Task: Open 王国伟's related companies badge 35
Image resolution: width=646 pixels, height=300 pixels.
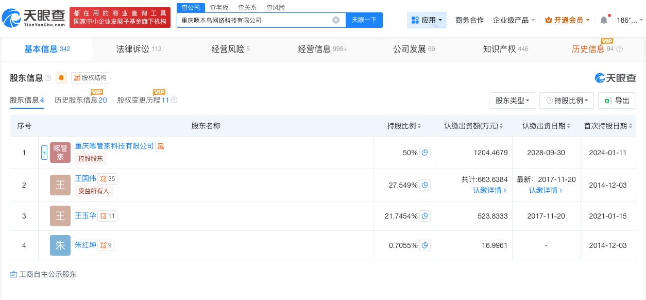Action: click(x=108, y=179)
